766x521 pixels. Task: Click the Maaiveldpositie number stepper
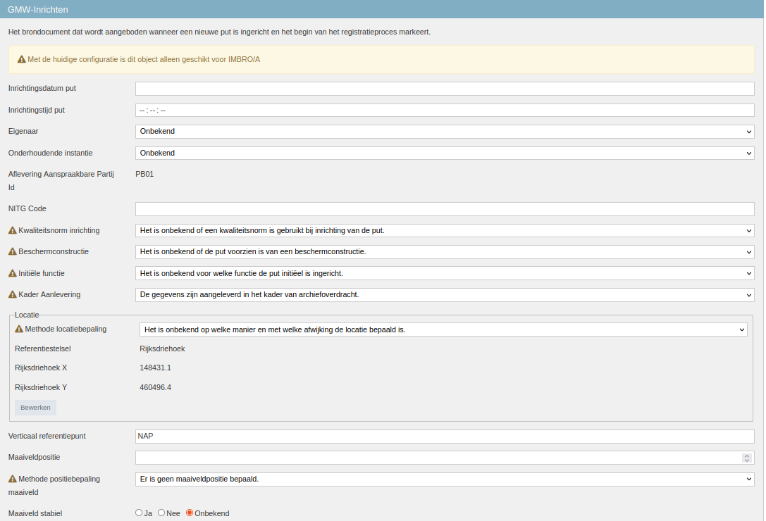click(747, 458)
